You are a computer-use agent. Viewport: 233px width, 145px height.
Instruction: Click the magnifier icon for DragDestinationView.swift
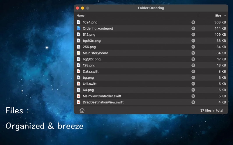point(193,102)
